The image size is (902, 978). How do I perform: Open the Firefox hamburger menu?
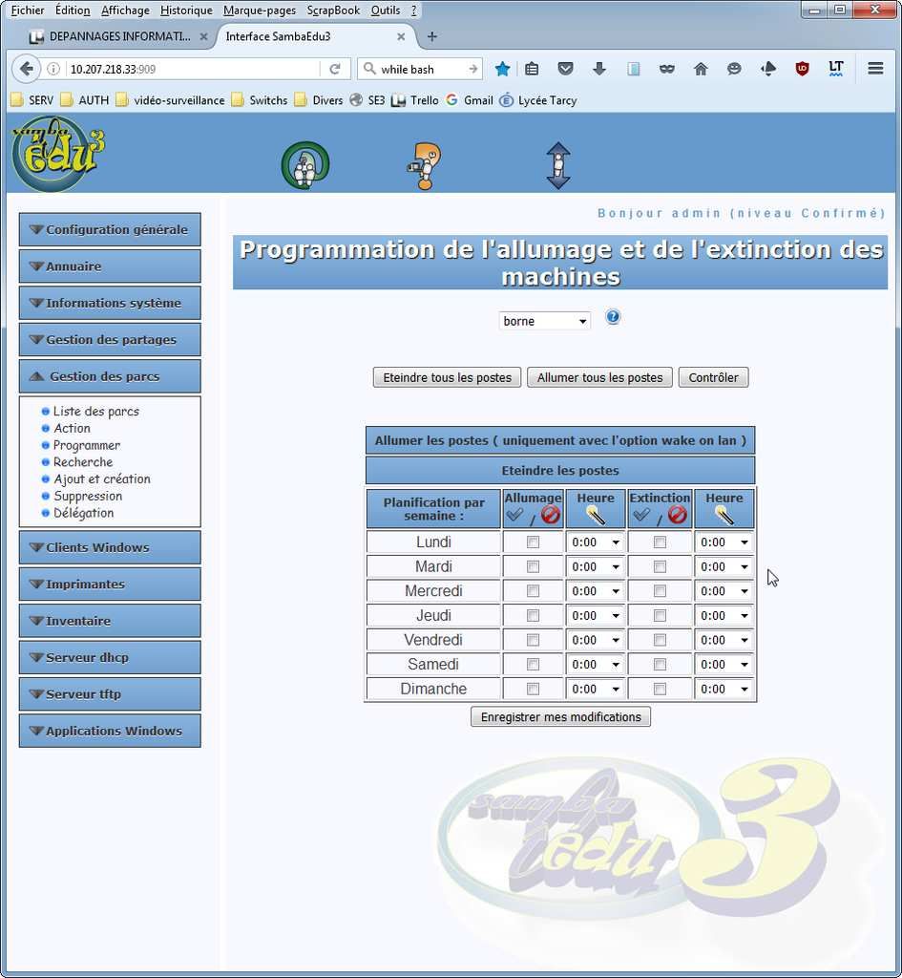tap(875, 69)
